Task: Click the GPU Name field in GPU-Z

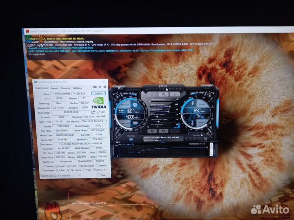Action: point(70,94)
